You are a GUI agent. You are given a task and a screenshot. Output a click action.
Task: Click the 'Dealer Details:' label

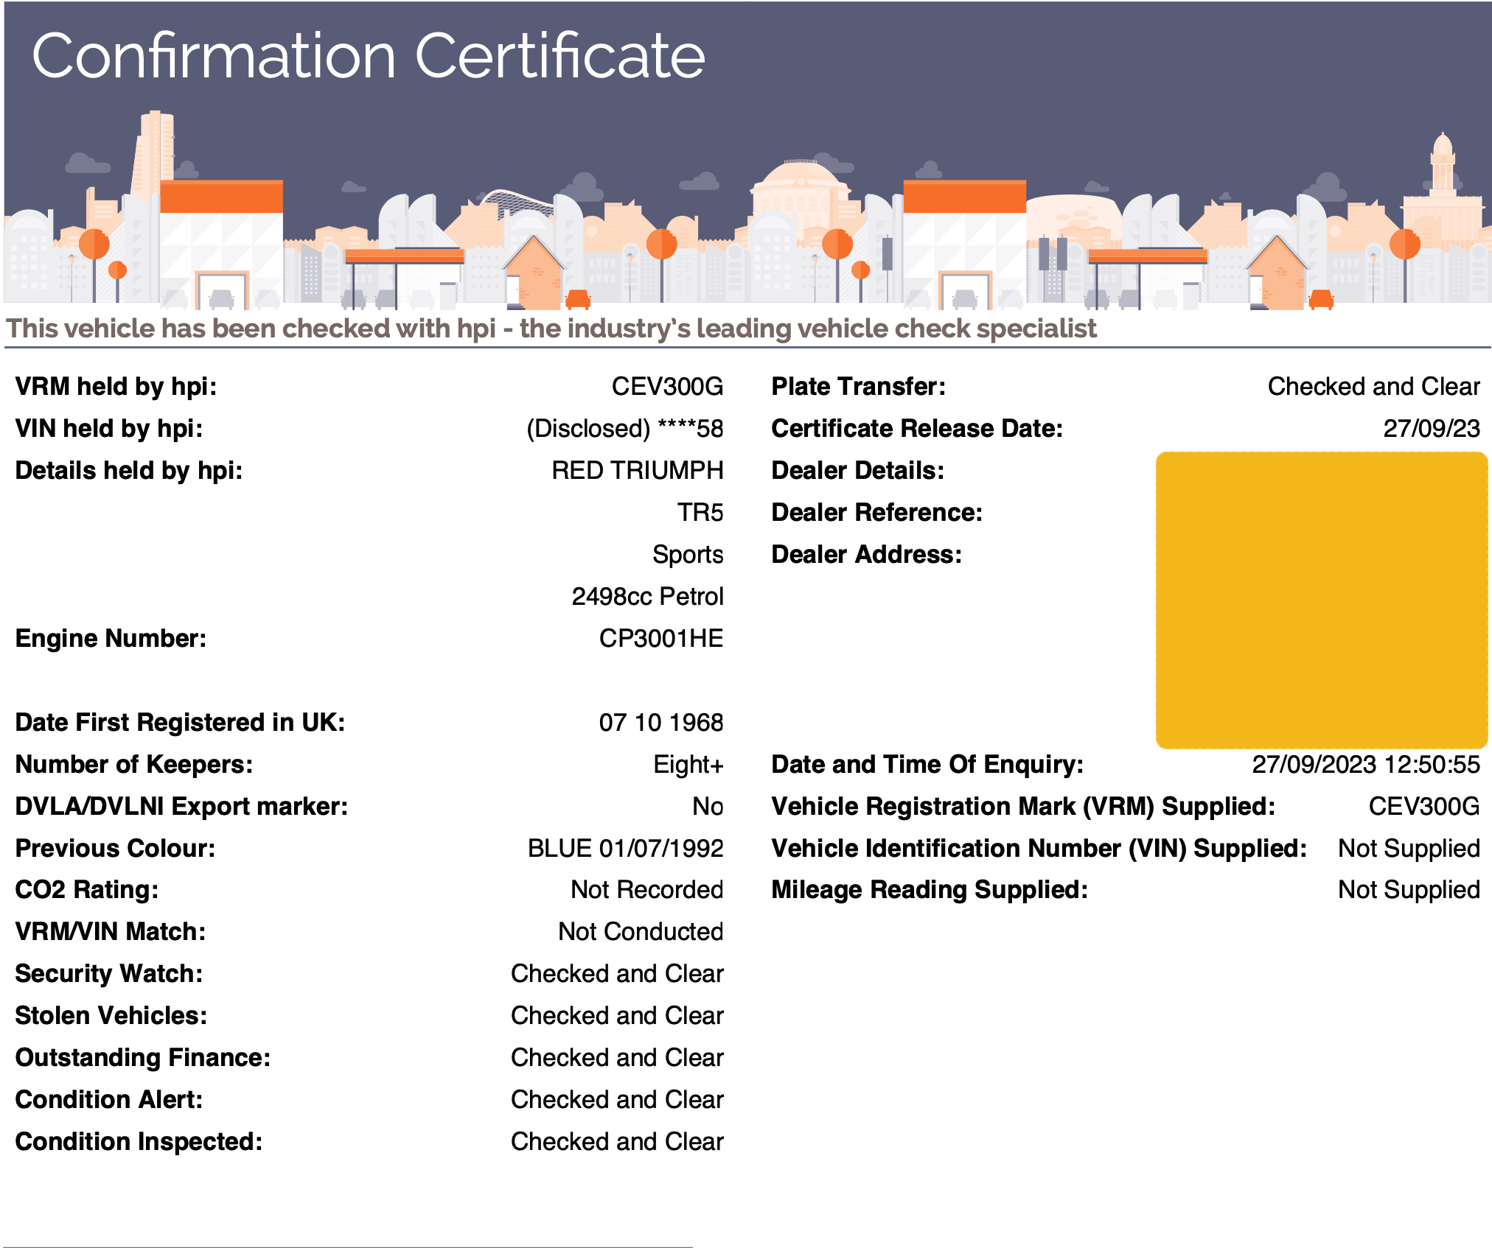coord(858,470)
